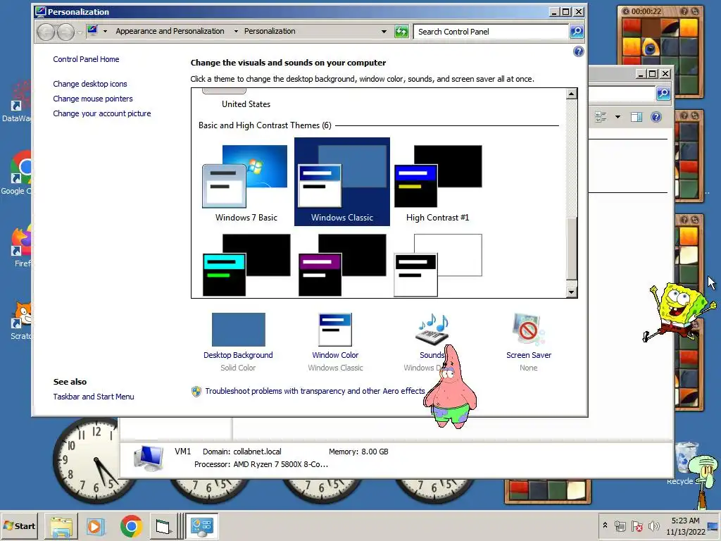Click the Firefox desktop shortcut
721x541 pixels.
click(x=21, y=246)
